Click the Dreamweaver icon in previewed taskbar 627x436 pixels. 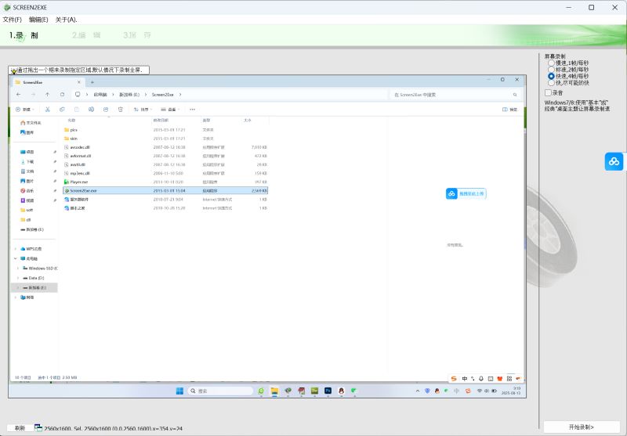tap(315, 391)
